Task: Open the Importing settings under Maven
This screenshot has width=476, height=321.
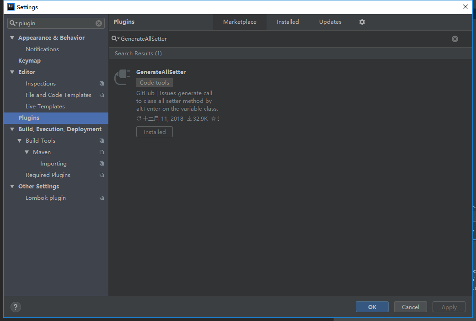Action: click(x=53, y=164)
